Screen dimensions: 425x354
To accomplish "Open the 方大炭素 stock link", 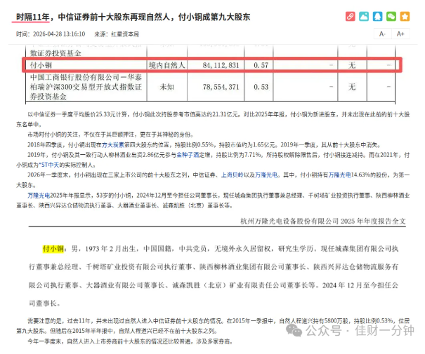I will pyautogui.click(x=113, y=145).
